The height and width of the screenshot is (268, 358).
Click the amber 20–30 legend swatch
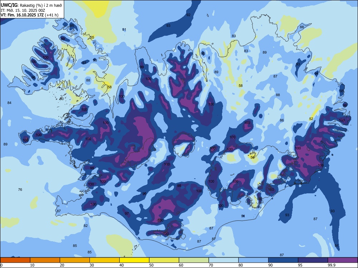(75, 260)
